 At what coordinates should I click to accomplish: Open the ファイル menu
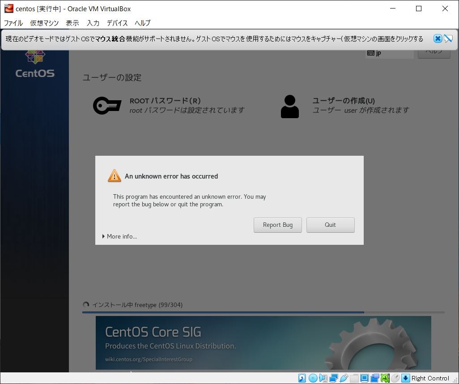(13, 23)
